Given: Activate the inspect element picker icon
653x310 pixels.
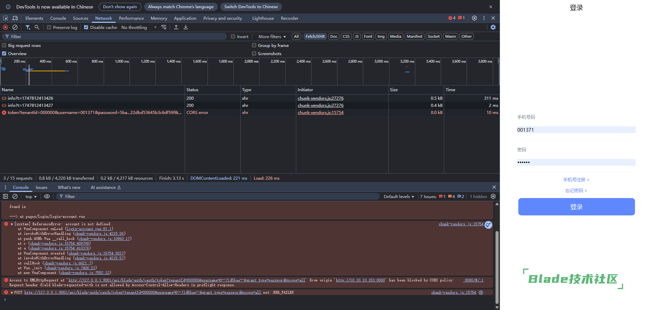Looking at the screenshot, I should (x=5, y=18).
